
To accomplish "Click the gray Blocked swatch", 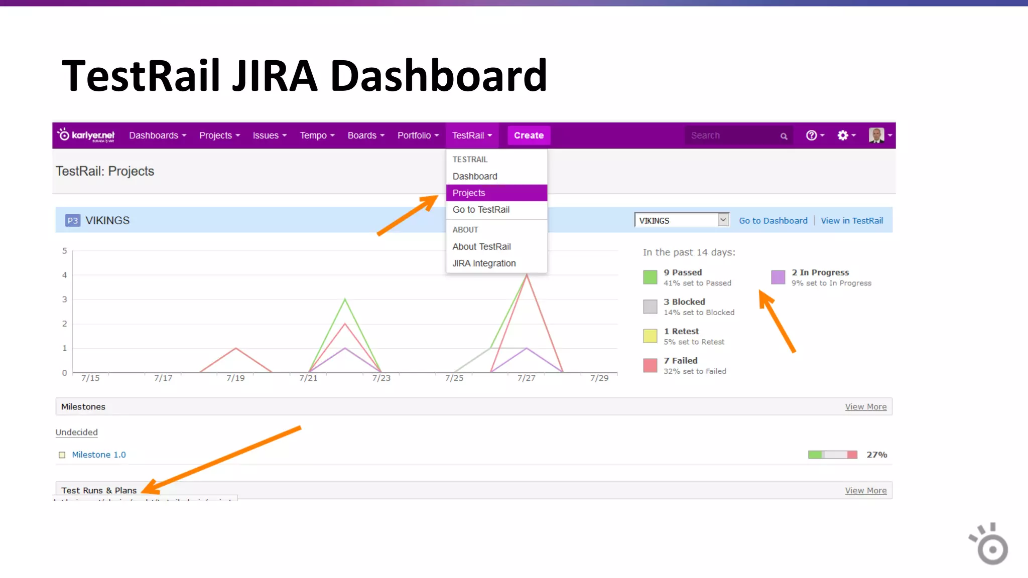I will 650,307.
